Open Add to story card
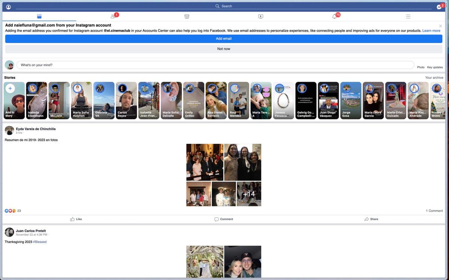 tap(14, 100)
